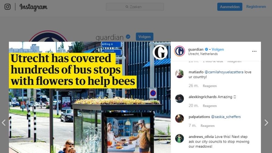Click the blue Volgen button on profile page
Viewport: 272px width, 153px height.
145,37
